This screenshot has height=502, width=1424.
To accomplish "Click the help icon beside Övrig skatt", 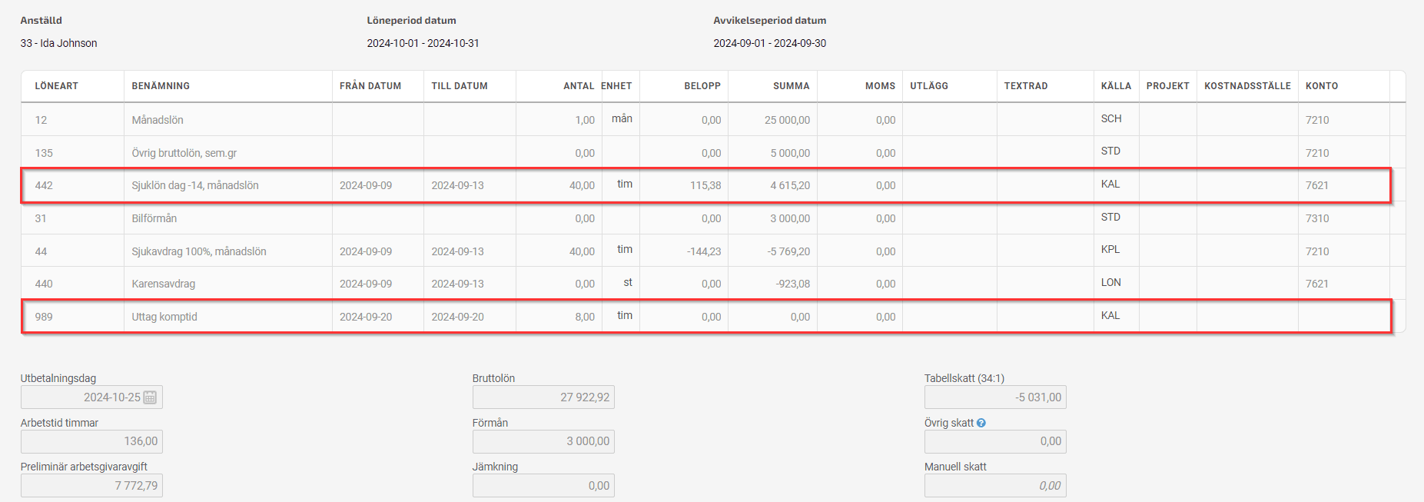I will (981, 423).
